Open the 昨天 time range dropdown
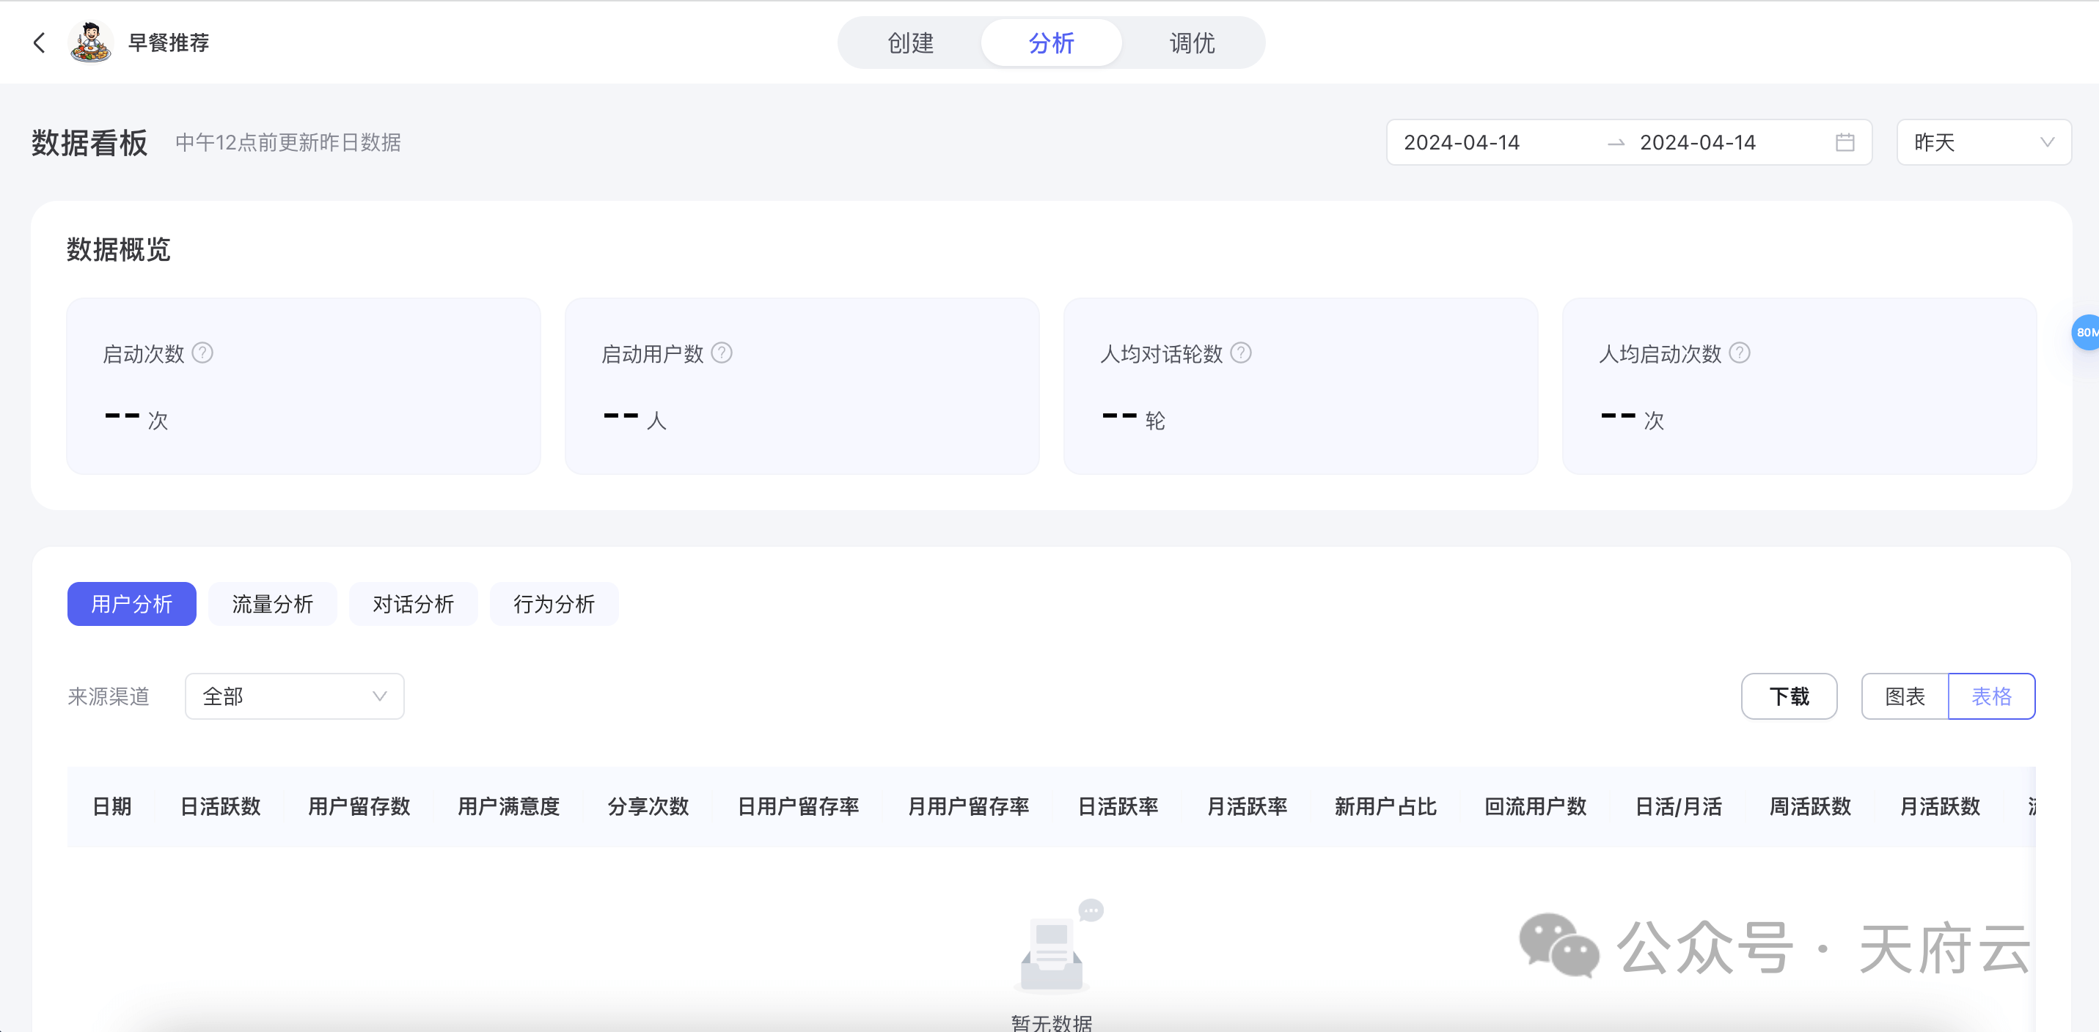The width and height of the screenshot is (2099, 1032). 1982,142
